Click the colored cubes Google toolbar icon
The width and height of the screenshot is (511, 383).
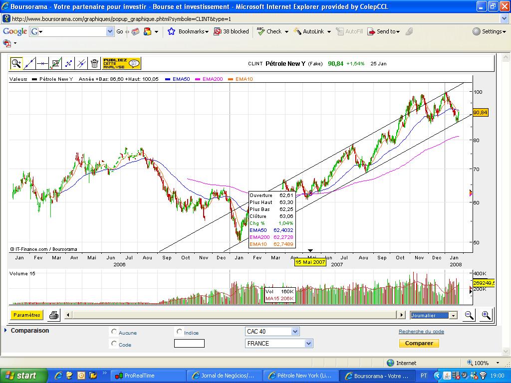pyautogui.click(x=148, y=31)
